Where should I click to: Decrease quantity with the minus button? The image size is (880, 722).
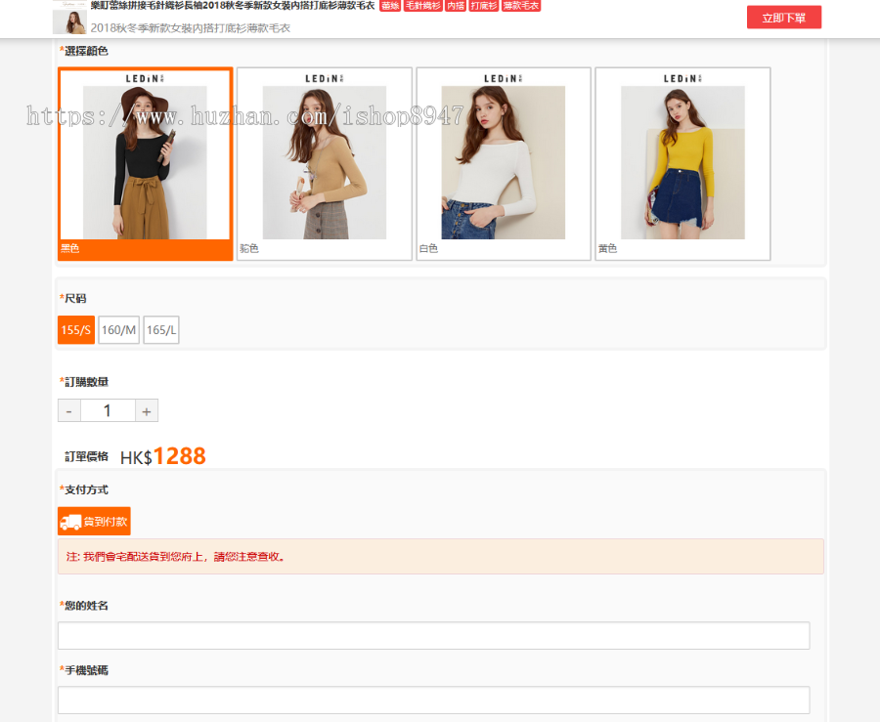[x=68, y=411]
